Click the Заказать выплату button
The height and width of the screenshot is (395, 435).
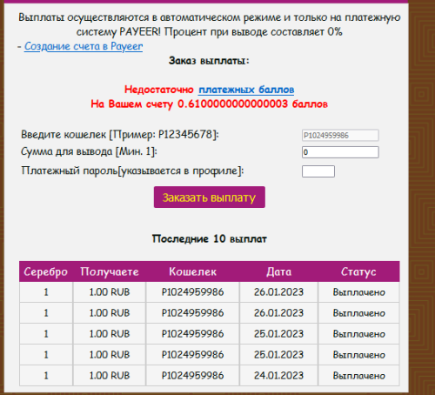pyautogui.click(x=210, y=197)
